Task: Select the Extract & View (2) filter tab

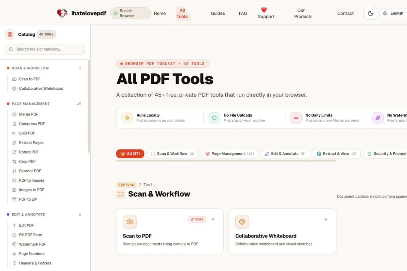Action: click(x=337, y=154)
